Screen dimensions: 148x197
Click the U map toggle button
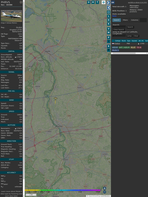tap(89, 2)
